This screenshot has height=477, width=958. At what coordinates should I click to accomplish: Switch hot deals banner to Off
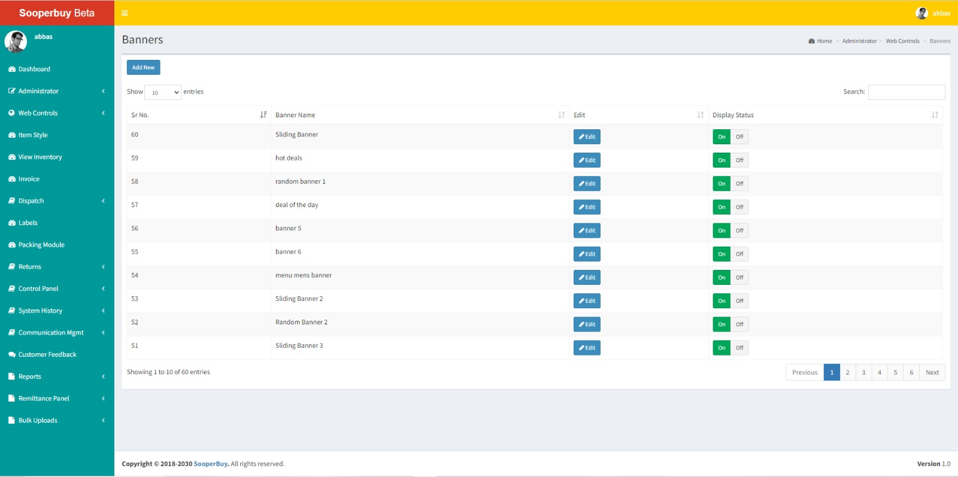[739, 160]
